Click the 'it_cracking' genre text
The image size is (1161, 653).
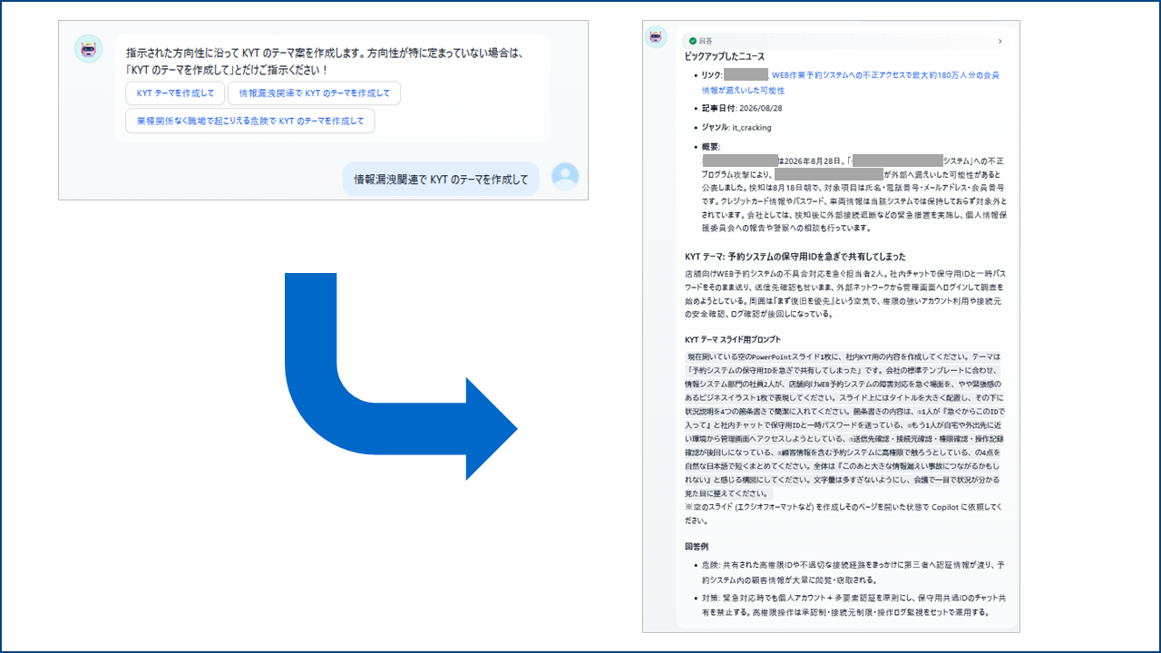(x=752, y=128)
